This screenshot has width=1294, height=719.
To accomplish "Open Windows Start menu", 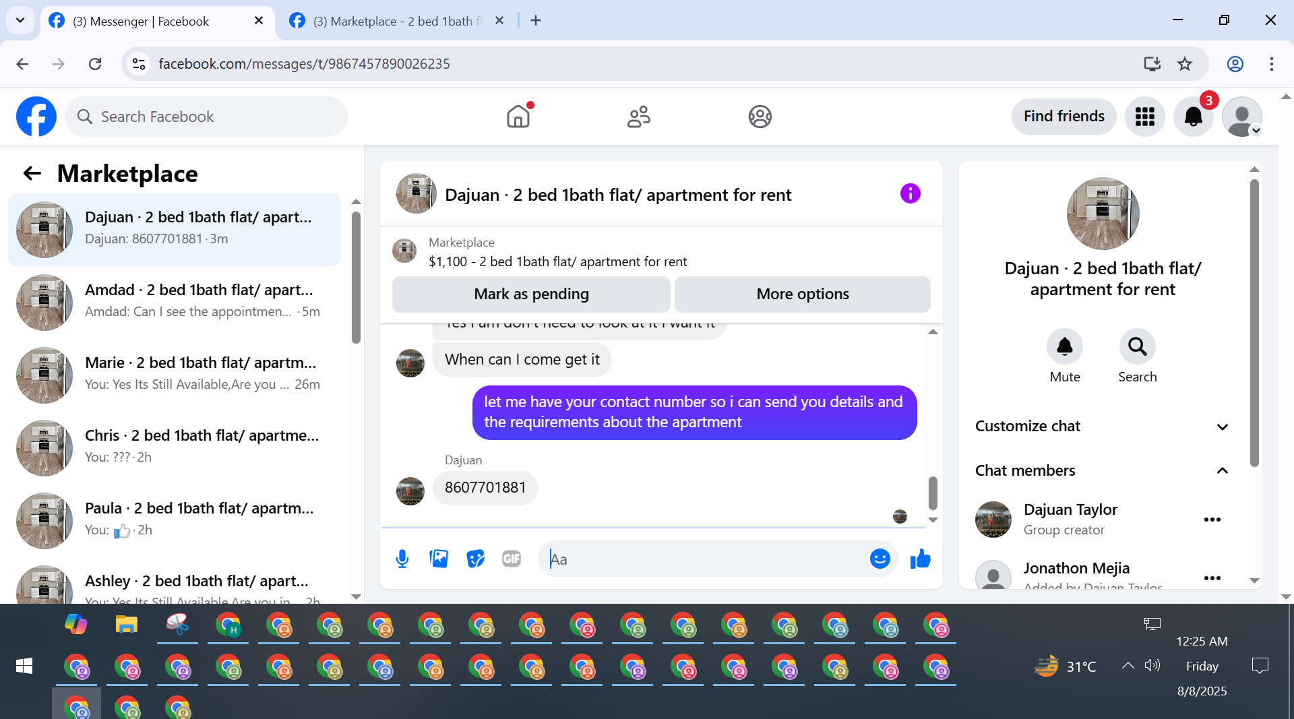I will pos(24,666).
